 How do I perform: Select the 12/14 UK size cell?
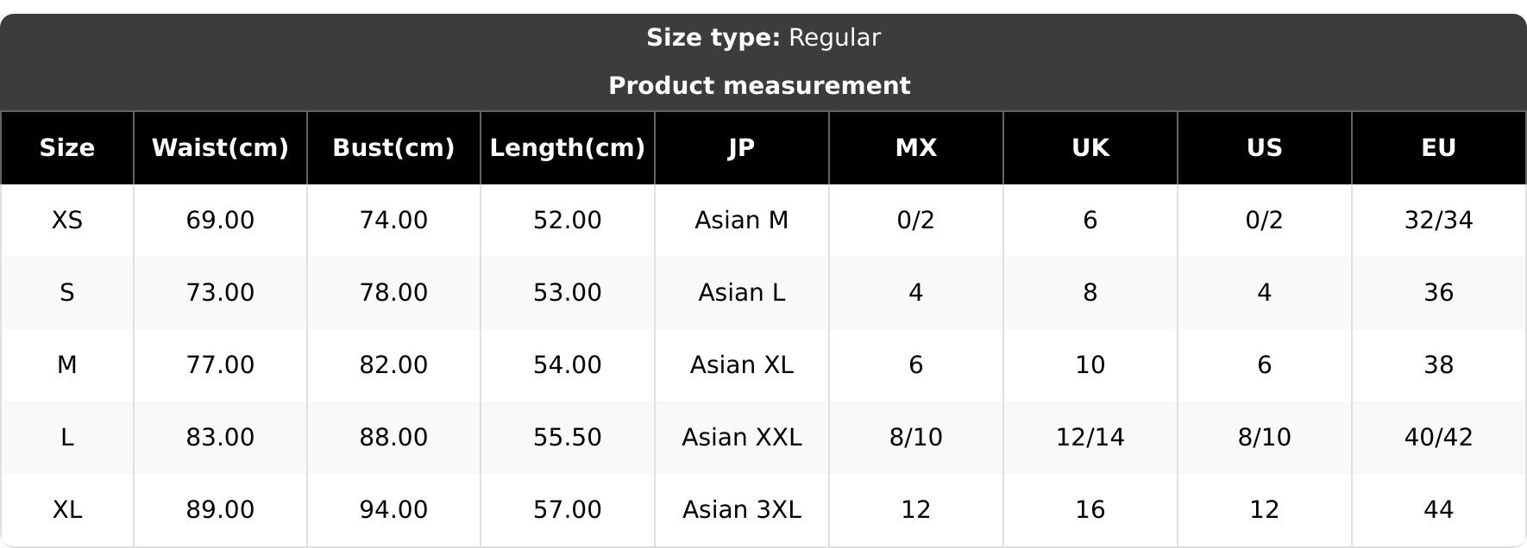(x=1090, y=438)
